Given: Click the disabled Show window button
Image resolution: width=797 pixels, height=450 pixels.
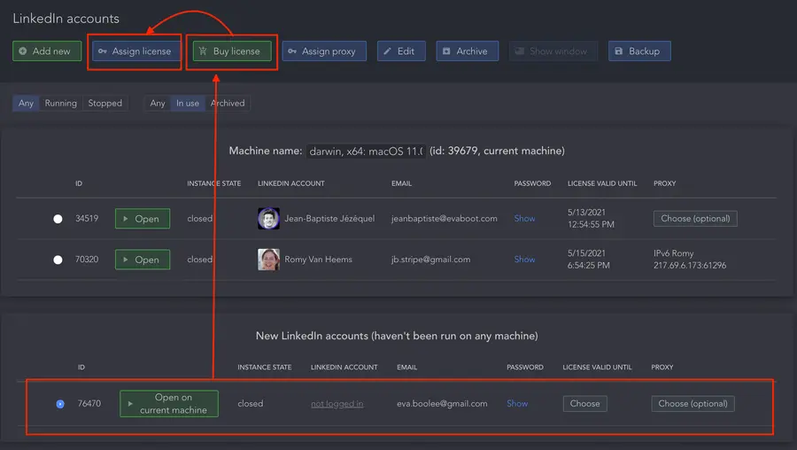Looking at the screenshot, I should [553, 50].
